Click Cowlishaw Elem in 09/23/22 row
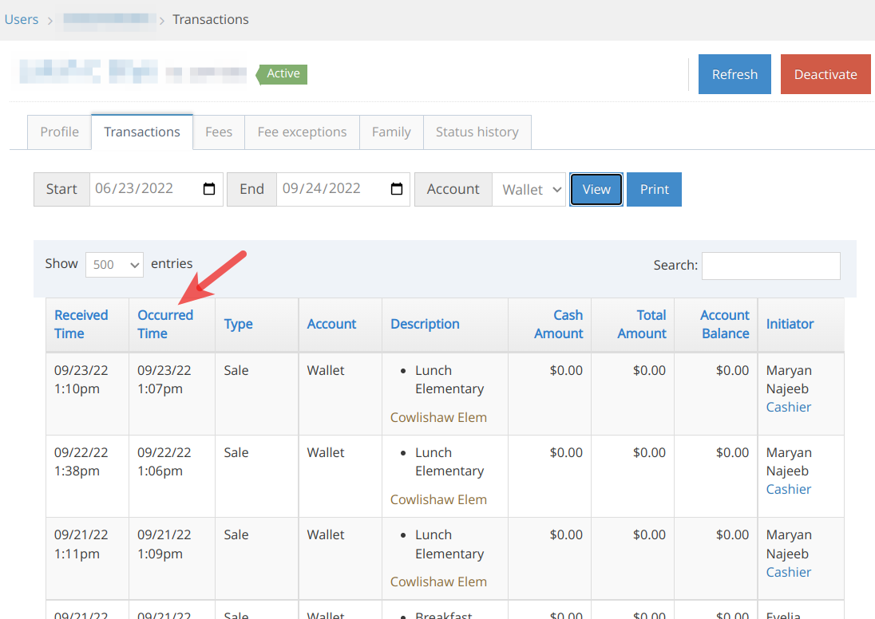Image resolution: width=875 pixels, height=619 pixels. [x=438, y=417]
